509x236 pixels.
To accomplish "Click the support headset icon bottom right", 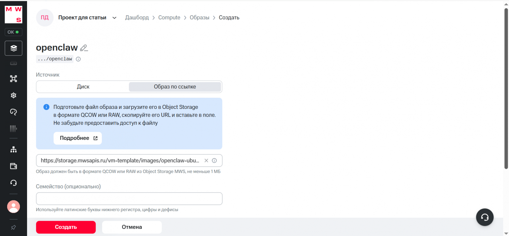I will pos(485,217).
